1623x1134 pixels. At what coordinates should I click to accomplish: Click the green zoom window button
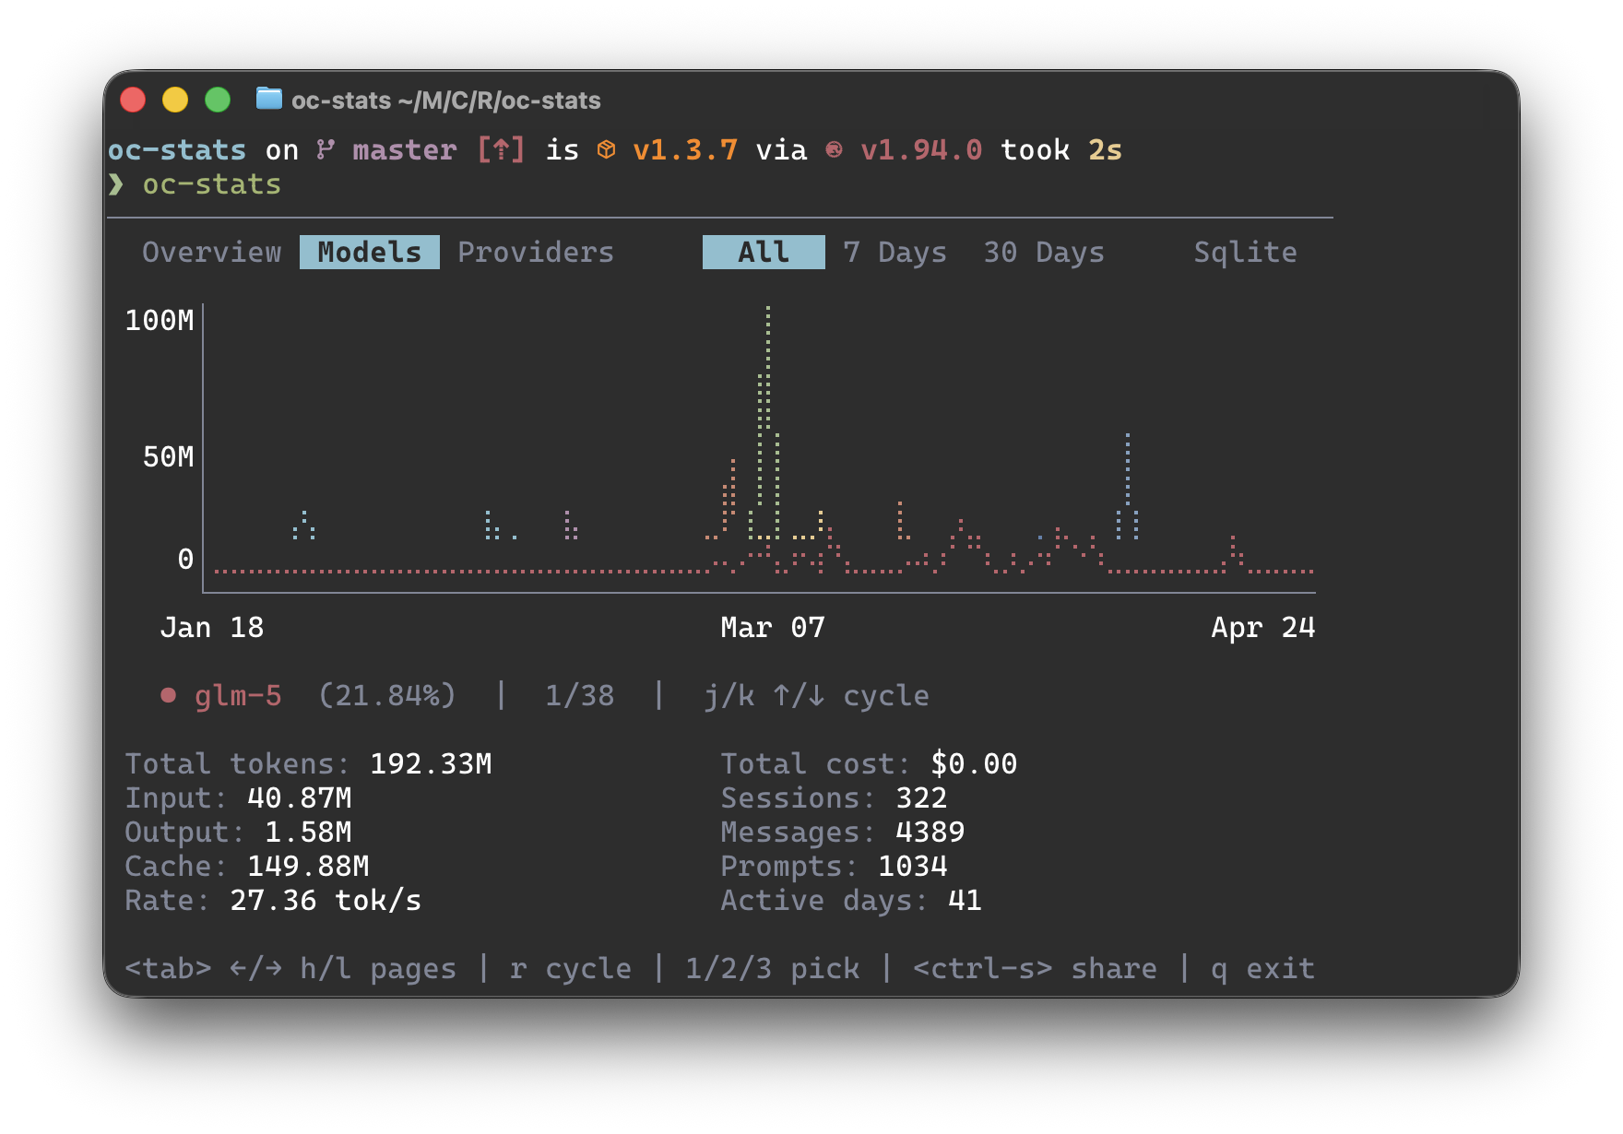(218, 100)
